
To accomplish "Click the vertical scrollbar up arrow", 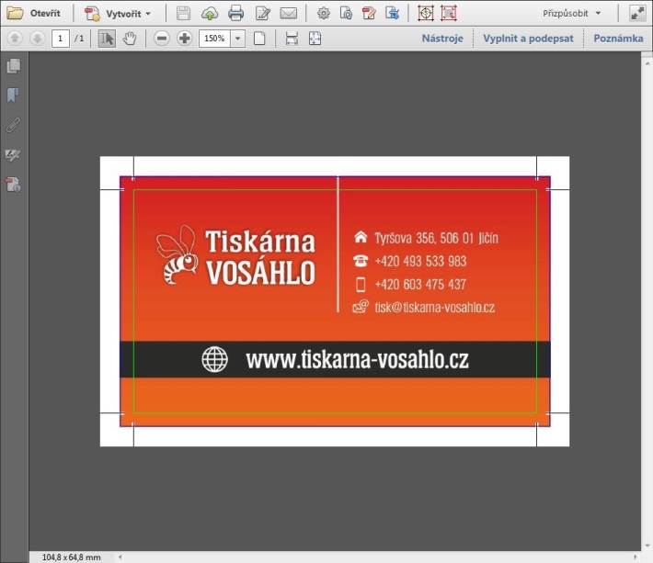I will click(647, 64).
